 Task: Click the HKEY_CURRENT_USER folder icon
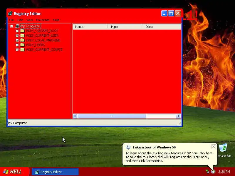coord(22,35)
